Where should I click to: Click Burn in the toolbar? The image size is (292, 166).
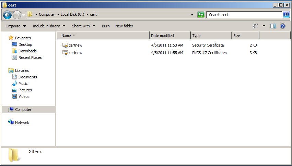pos(106,26)
